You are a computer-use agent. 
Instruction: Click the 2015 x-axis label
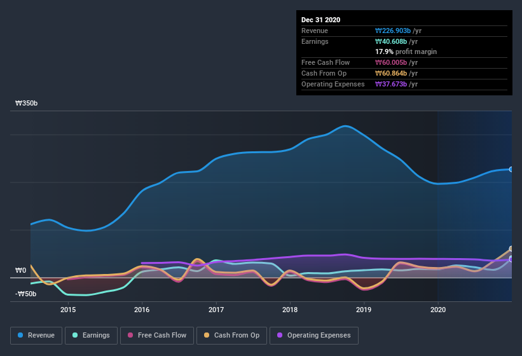coord(68,310)
